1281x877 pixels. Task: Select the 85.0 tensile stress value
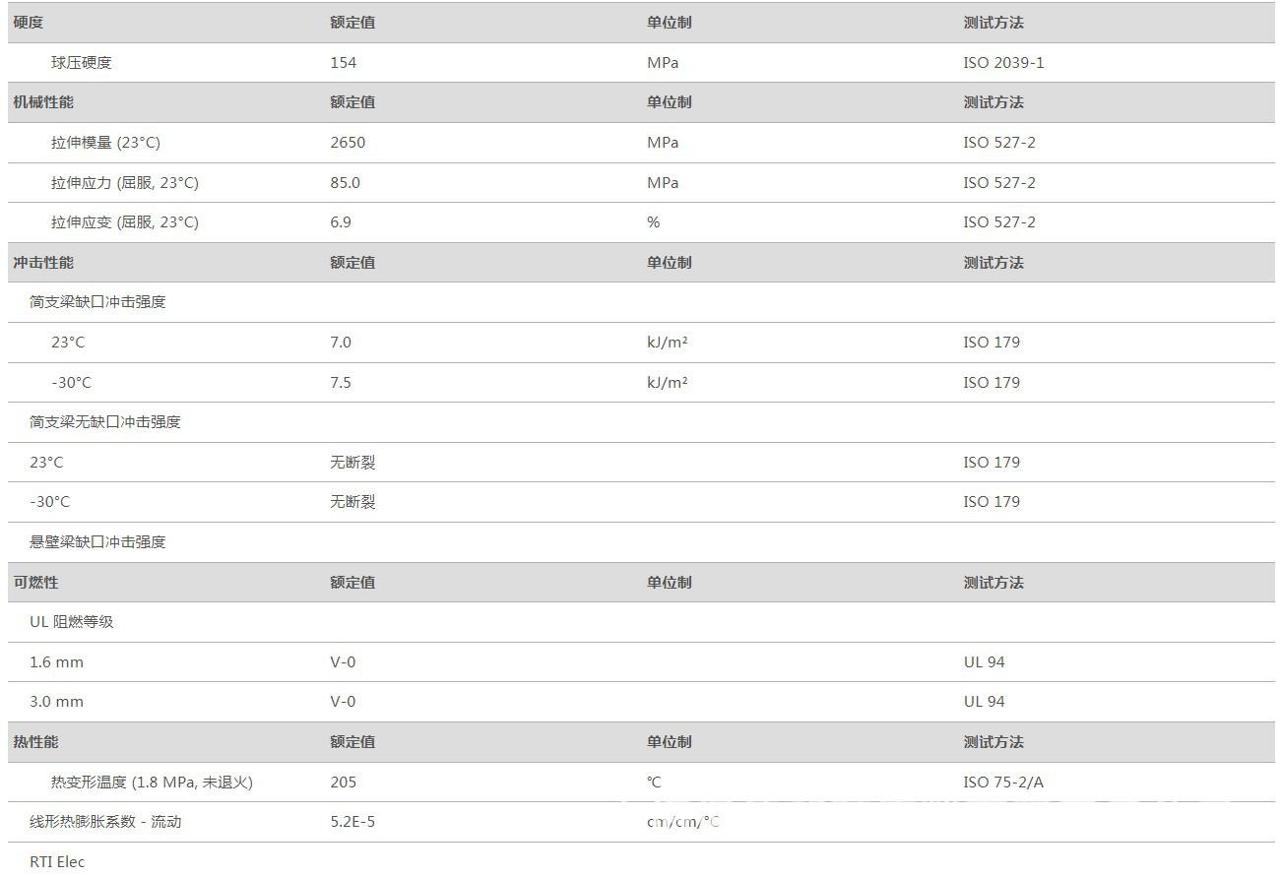346,183
